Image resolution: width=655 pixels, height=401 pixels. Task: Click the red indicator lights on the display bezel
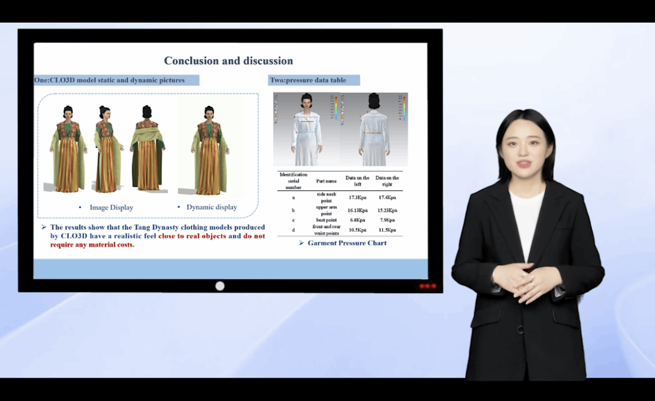pyautogui.click(x=428, y=286)
